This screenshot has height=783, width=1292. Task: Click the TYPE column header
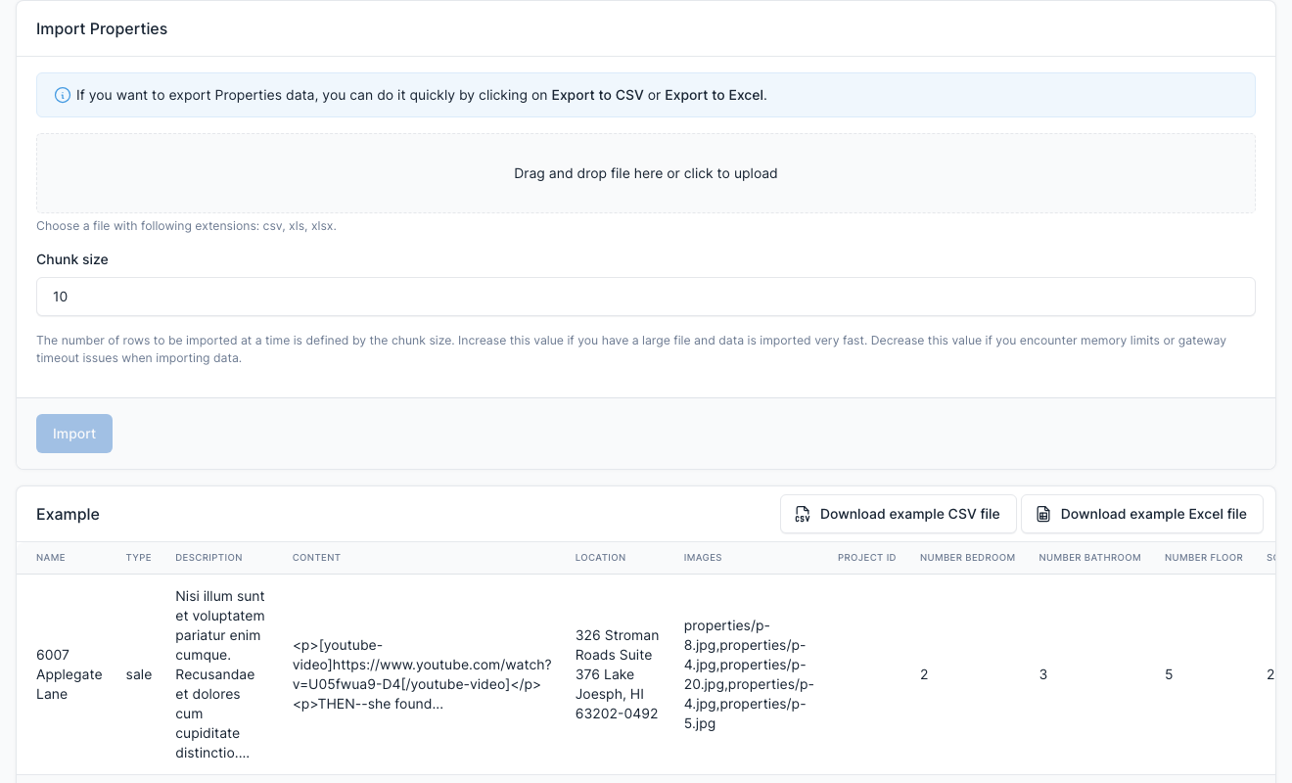pyautogui.click(x=139, y=558)
